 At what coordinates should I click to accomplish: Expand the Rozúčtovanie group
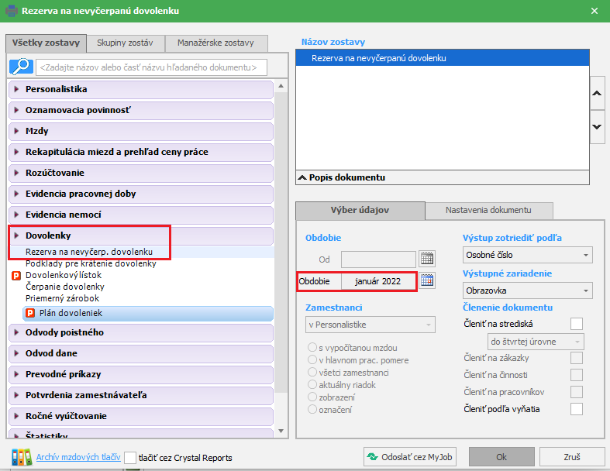(x=141, y=173)
